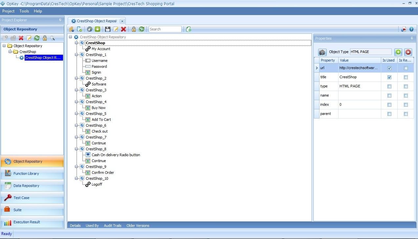Image resolution: width=418 pixels, height=239 pixels.
Task: Uncheck Is Used for the url property
Action: point(389,68)
